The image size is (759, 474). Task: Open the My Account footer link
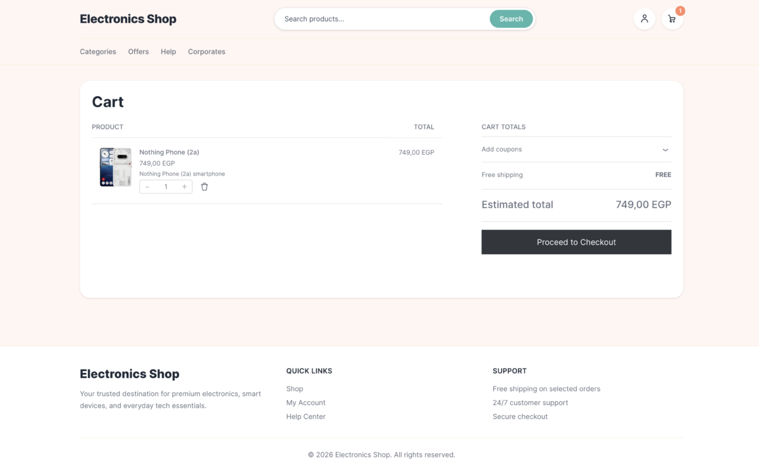point(305,403)
